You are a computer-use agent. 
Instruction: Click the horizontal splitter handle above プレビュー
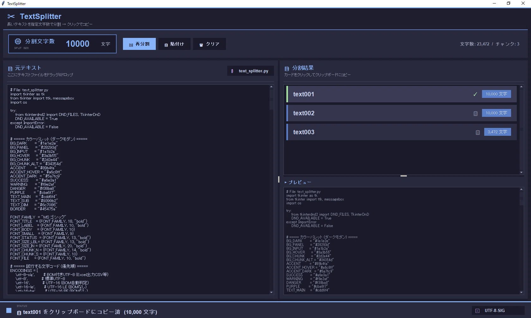[404, 176]
